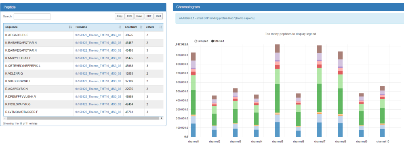Click scanNum value 45068

pyautogui.click(x=129, y=66)
